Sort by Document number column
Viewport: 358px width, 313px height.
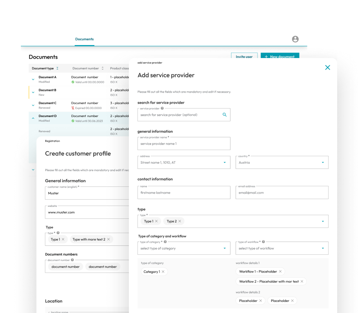tap(103, 68)
